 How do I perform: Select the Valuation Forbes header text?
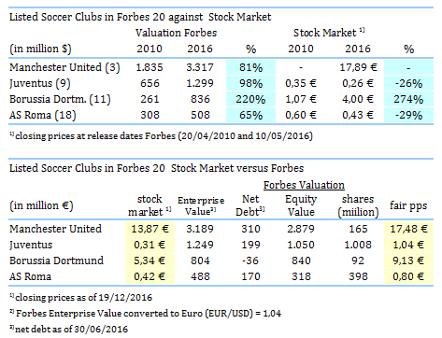pyautogui.click(x=176, y=33)
